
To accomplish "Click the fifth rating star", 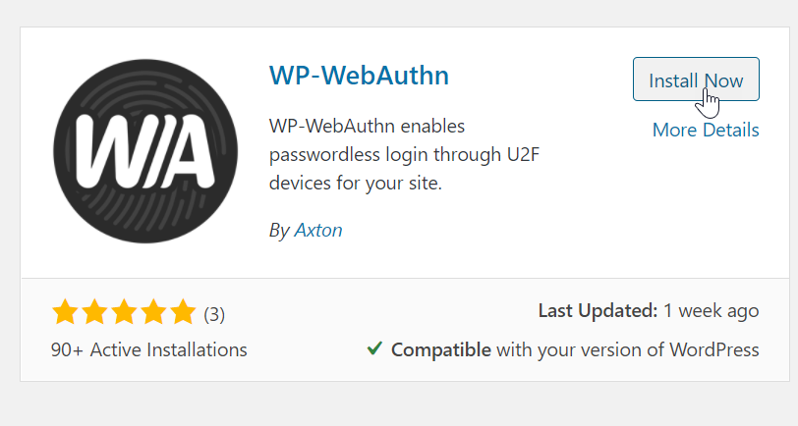I will [x=184, y=314].
